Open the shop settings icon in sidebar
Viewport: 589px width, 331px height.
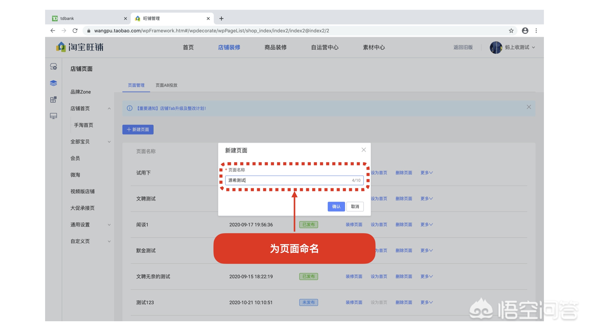(x=53, y=66)
